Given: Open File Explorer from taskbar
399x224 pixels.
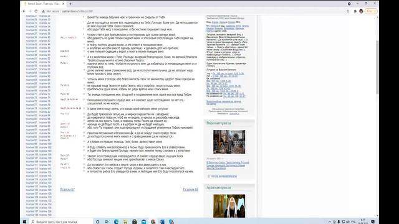Looking at the screenshot, I should pos(125,222).
